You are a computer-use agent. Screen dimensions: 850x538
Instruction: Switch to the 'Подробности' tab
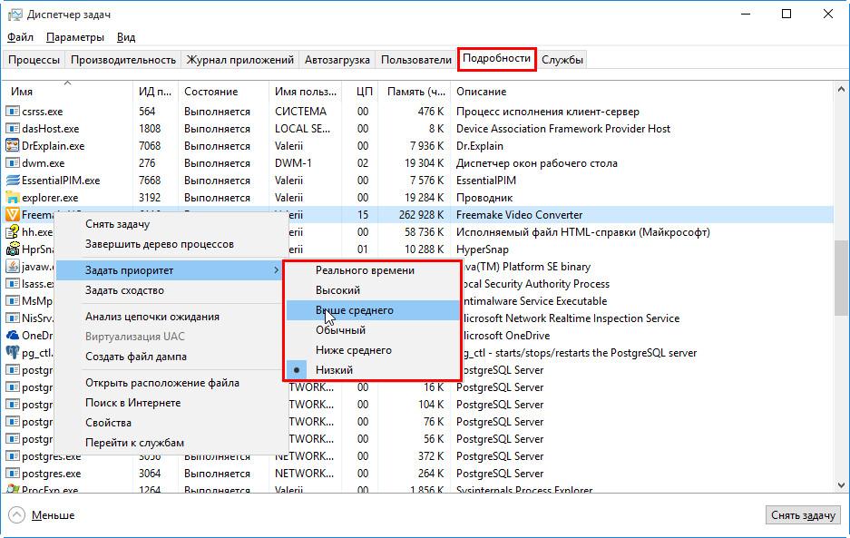tap(496, 59)
